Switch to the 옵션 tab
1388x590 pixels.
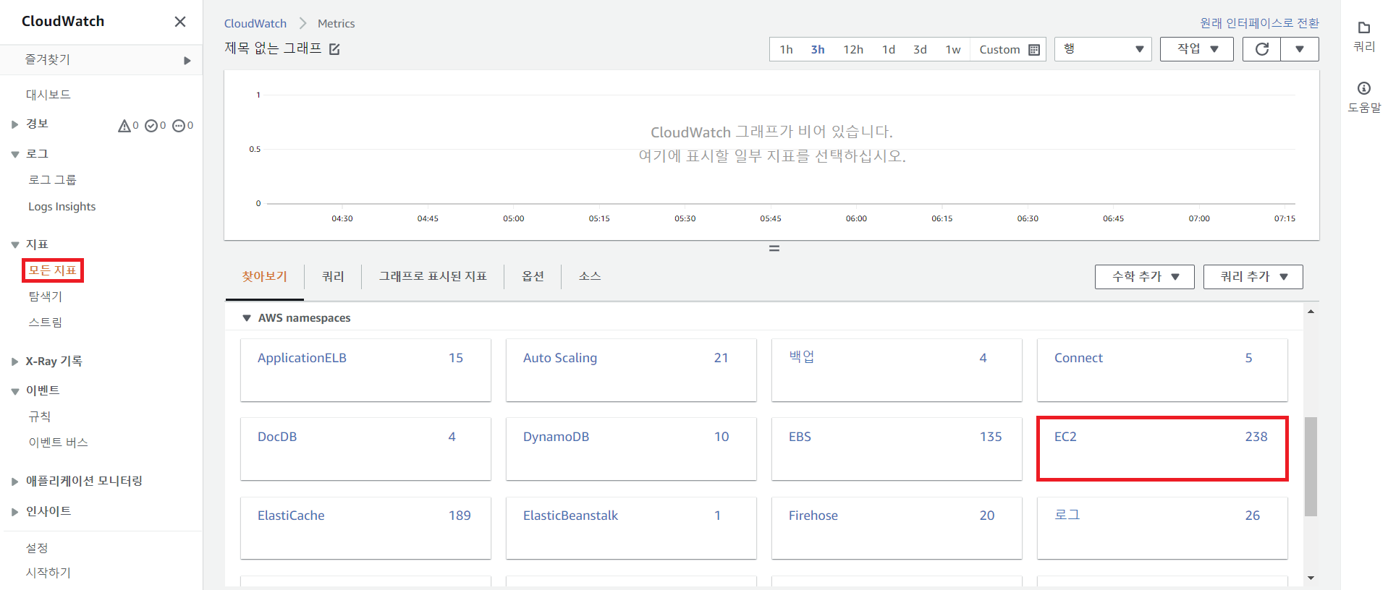tap(533, 277)
